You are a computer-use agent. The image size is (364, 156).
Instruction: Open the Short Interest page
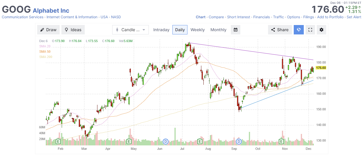pos(239,17)
